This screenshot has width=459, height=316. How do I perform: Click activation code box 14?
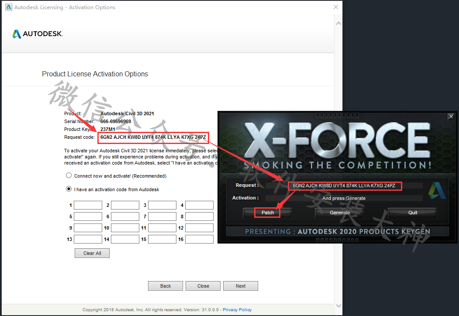click(125, 239)
